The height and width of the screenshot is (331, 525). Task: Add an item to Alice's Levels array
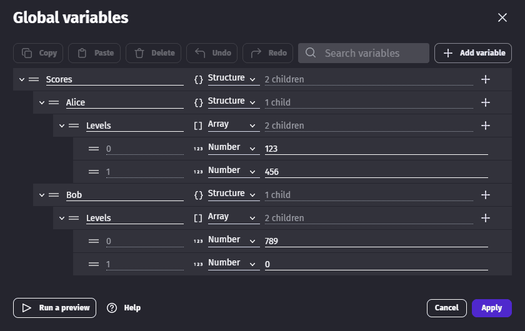(485, 126)
